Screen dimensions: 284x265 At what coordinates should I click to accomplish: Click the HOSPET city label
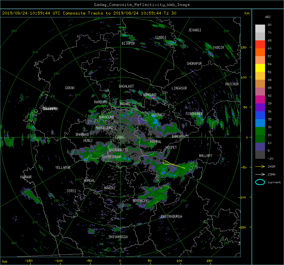click(171, 147)
